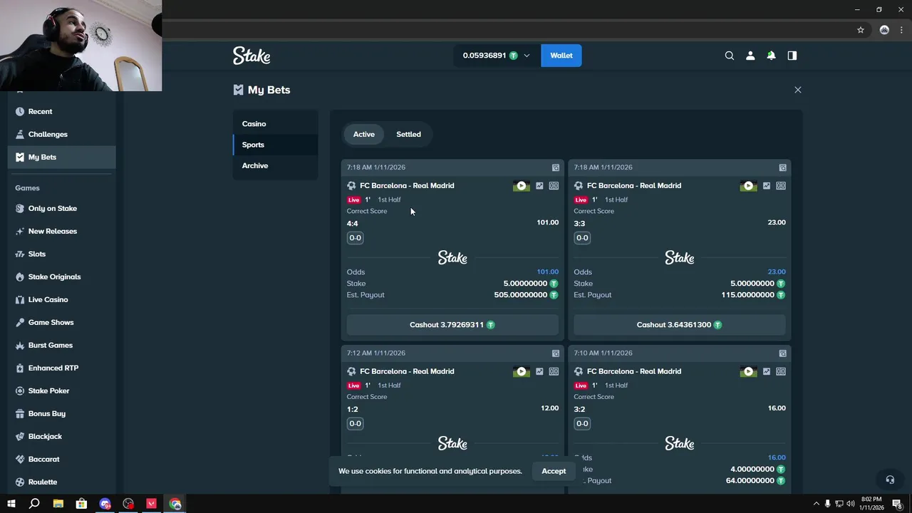The image size is (912, 513).
Task: Toggle the right sidebar panel icon
Action: (x=792, y=56)
